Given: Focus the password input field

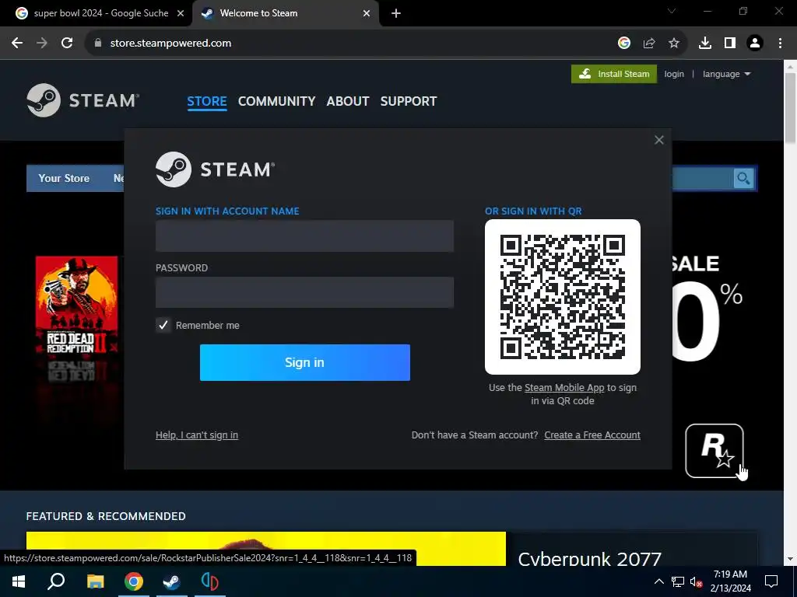Looking at the screenshot, I should [x=304, y=292].
